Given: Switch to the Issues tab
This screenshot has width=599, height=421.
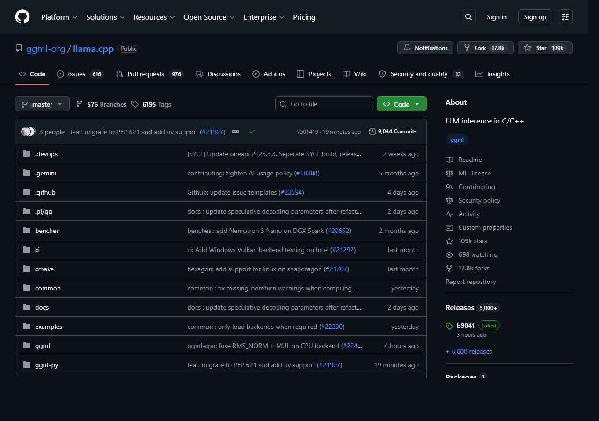Looking at the screenshot, I should tap(80, 74).
